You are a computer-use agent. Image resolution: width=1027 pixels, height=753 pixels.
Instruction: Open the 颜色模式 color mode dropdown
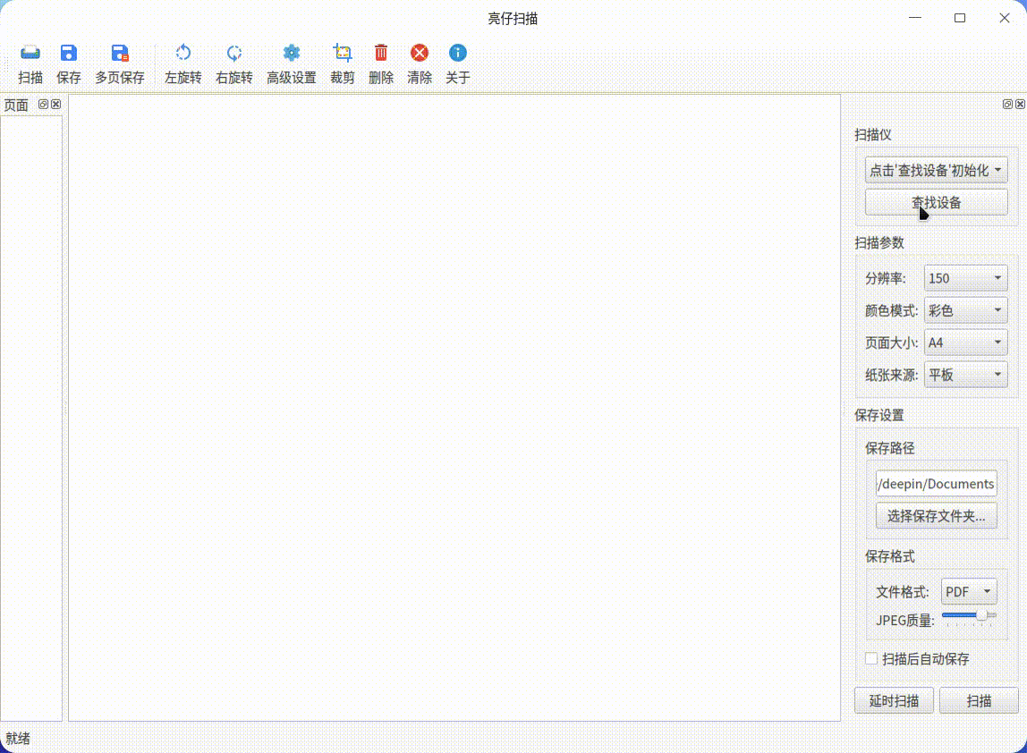pos(965,310)
